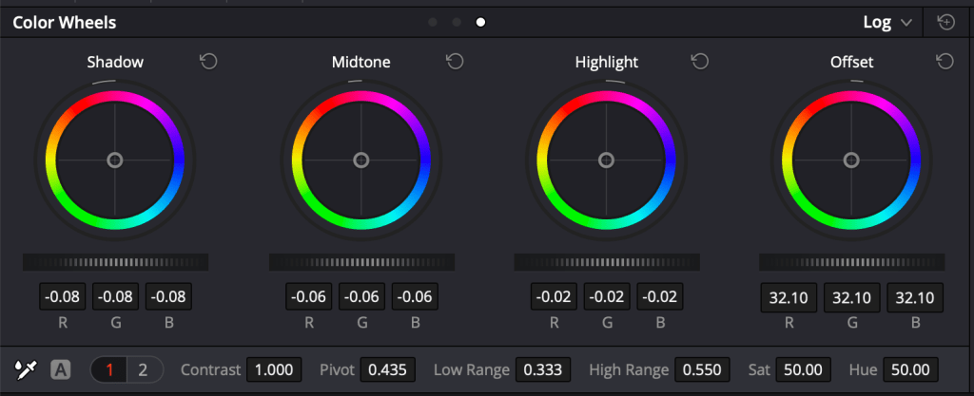
Task: Click the Highlight master wheel slider
Action: (x=607, y=262)
